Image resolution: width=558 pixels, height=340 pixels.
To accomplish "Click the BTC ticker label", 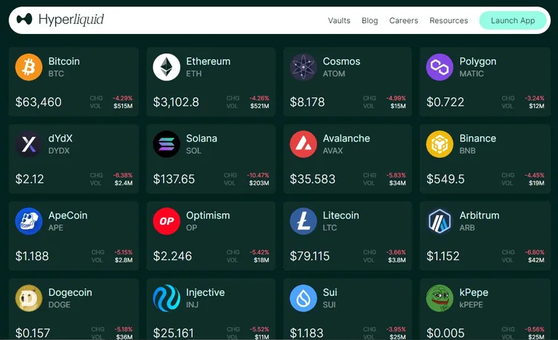I will (x=56, y=74).
